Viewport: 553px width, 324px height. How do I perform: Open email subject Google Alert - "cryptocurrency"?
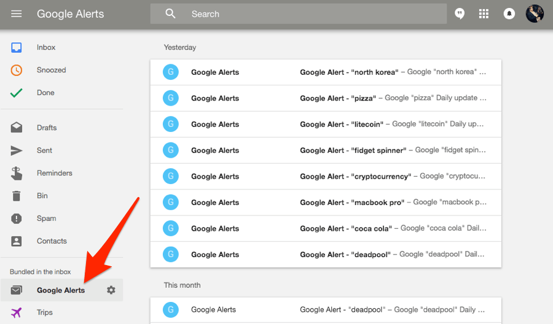coord(356,177)
